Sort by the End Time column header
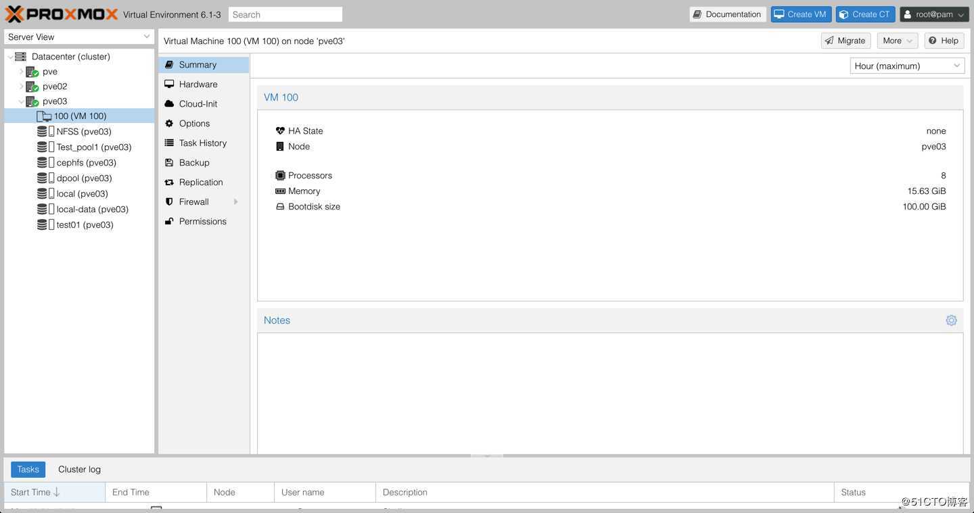Viewport: 974px width, 513px height. tap(156, 492)
